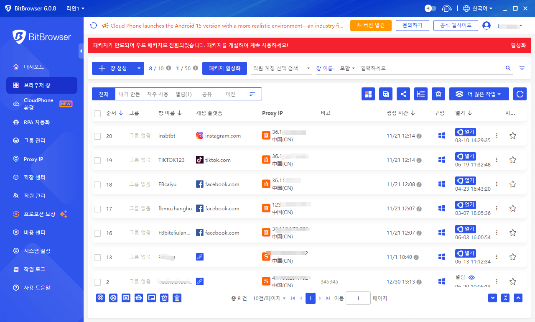
Task: Open more options for fbmuzhanghu row
Action: point(497,208)
